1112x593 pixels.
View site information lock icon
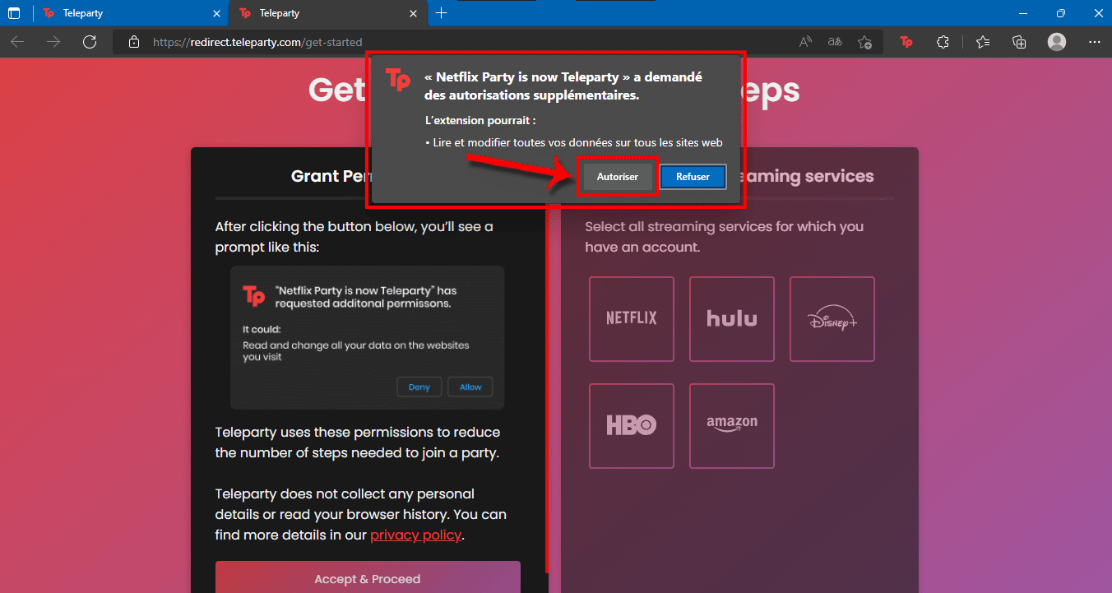[134, 42]
